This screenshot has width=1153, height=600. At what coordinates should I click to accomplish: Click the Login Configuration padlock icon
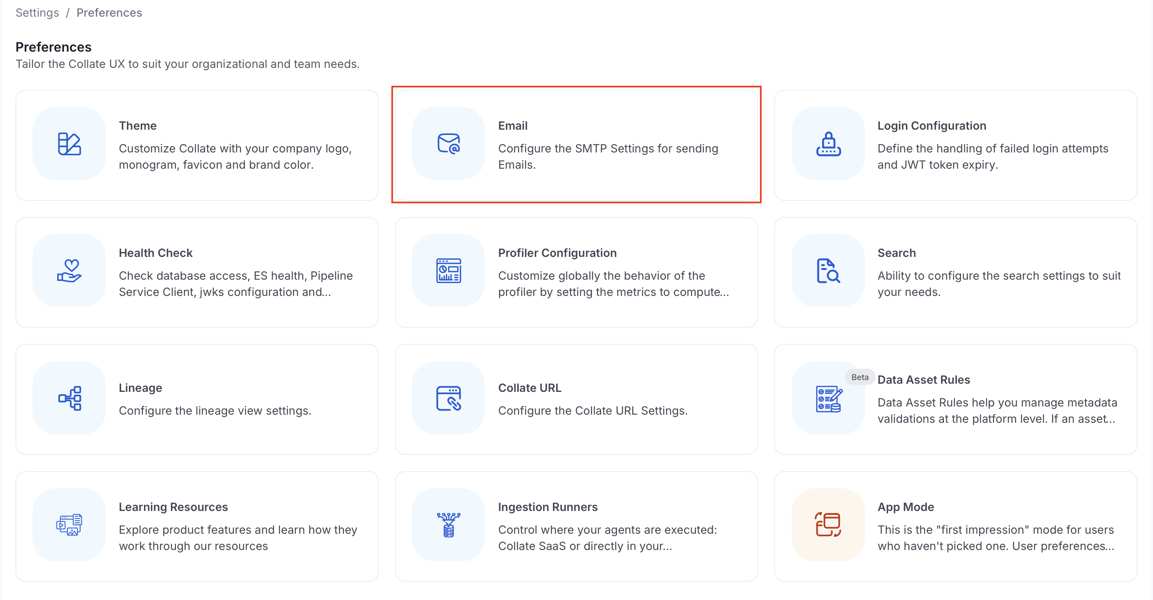pyautogui.click(x=828, y=143)
